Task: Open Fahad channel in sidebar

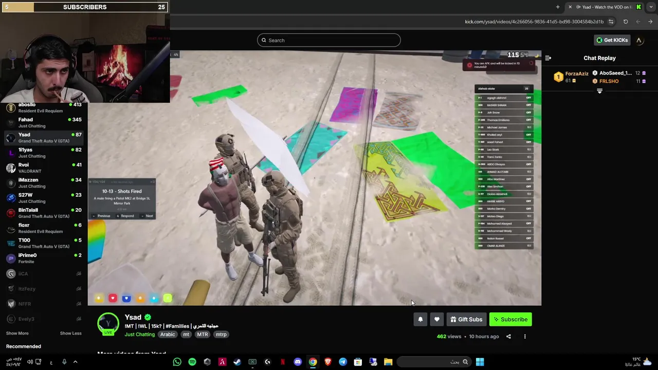Action: (44, 122)
